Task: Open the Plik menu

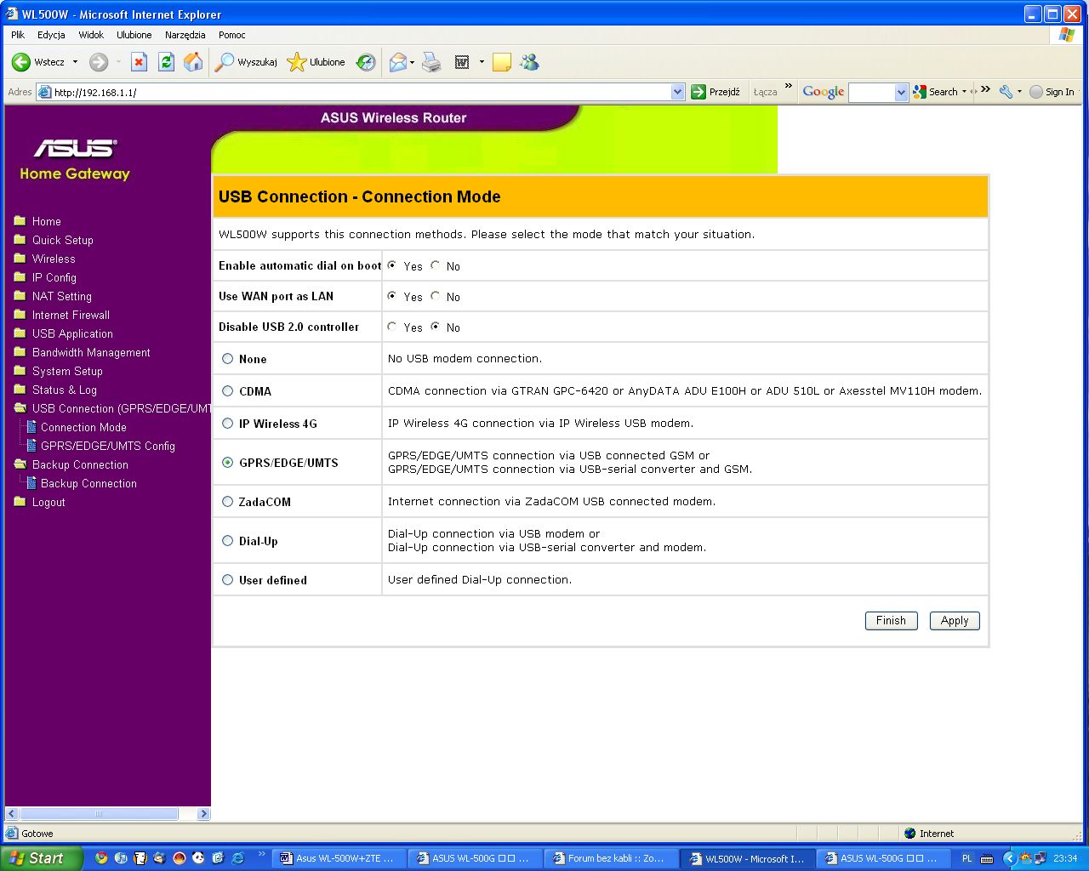Action: click(18, 35)
